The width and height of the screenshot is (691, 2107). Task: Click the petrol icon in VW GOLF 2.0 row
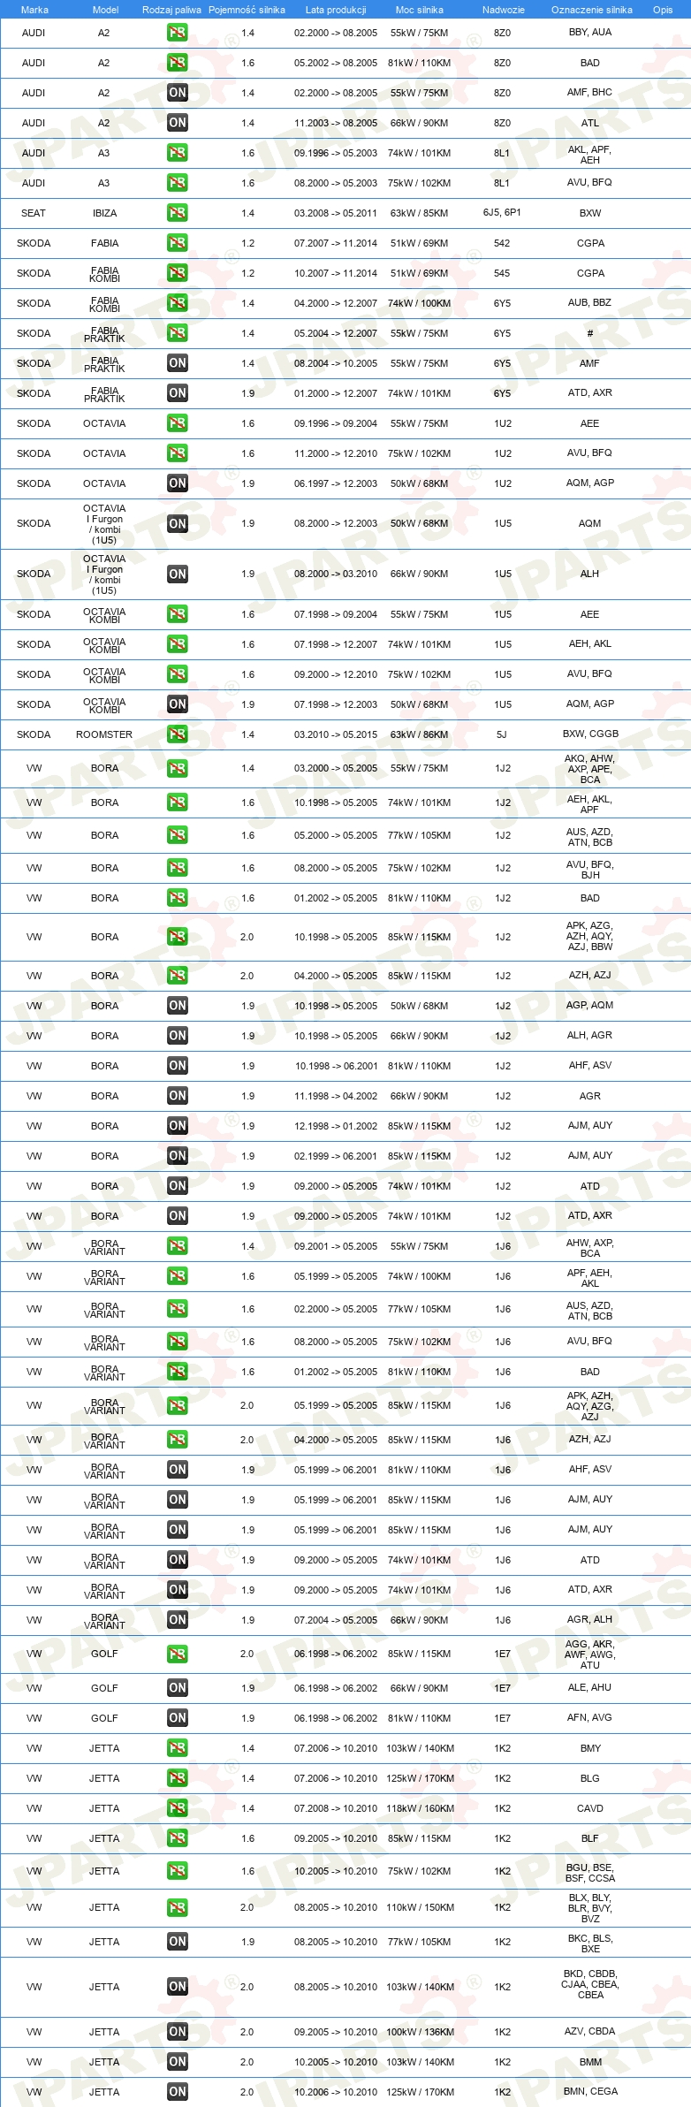(177, 1654)
